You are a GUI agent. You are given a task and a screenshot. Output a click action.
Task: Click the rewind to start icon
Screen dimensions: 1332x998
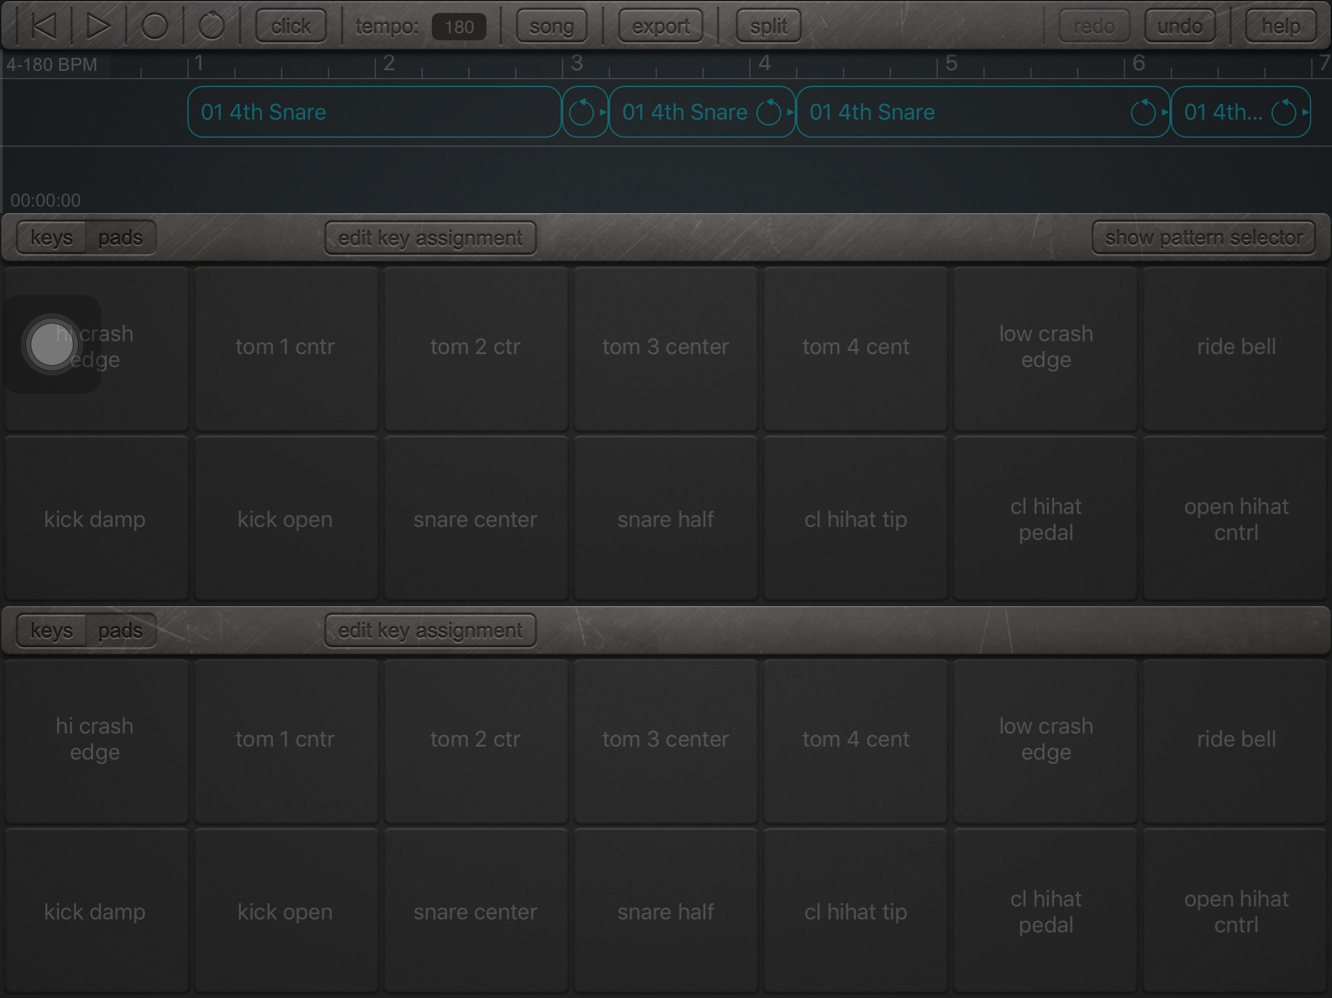(x=44, y=26)
